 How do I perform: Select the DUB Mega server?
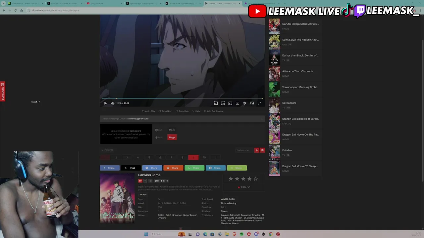click(172, 137)
